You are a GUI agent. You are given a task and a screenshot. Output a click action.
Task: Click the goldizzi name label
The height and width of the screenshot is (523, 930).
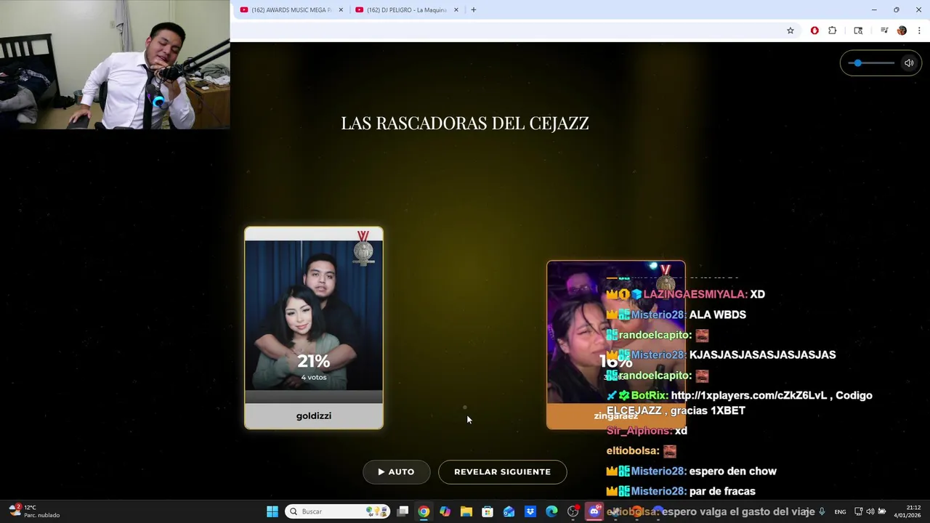tap(314, 415)
